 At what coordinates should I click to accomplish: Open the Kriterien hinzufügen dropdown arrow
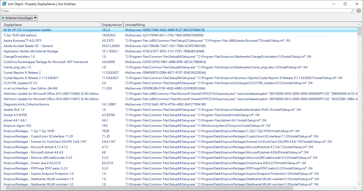click(34, 18)
